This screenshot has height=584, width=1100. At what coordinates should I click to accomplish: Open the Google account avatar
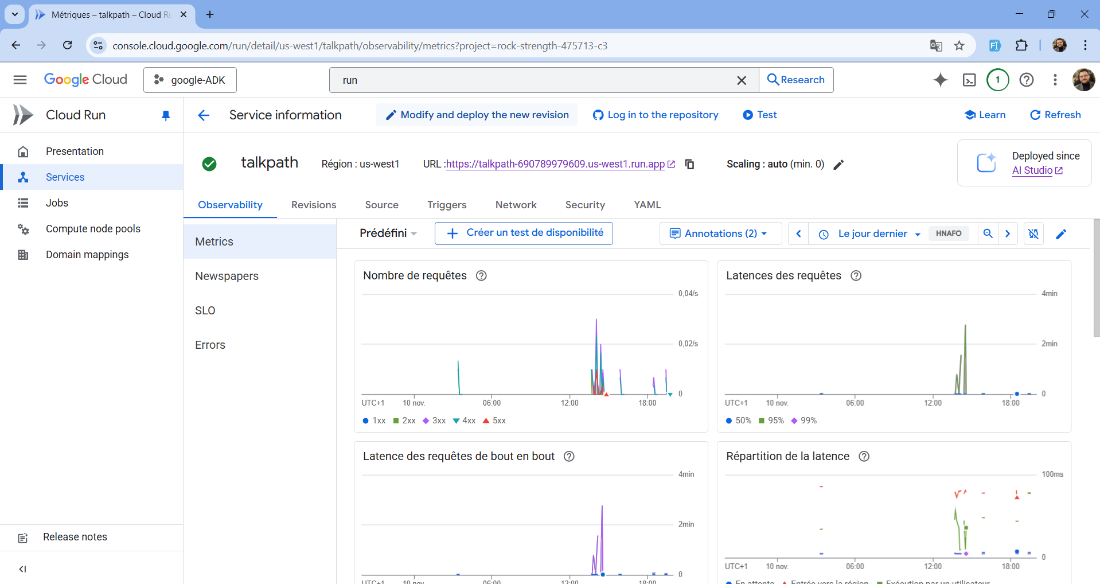[1084, 80]
